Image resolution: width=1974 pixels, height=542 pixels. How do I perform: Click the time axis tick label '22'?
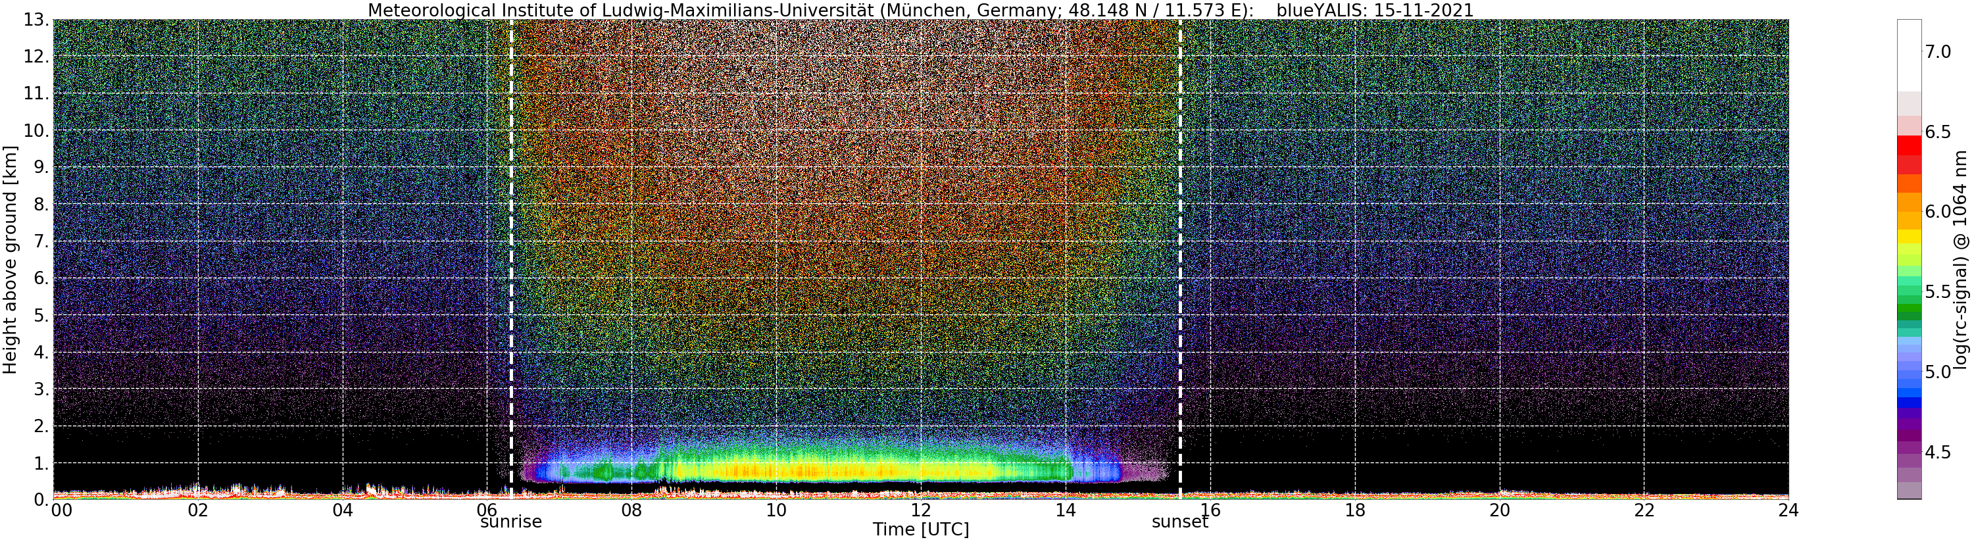pos(1644,510)
